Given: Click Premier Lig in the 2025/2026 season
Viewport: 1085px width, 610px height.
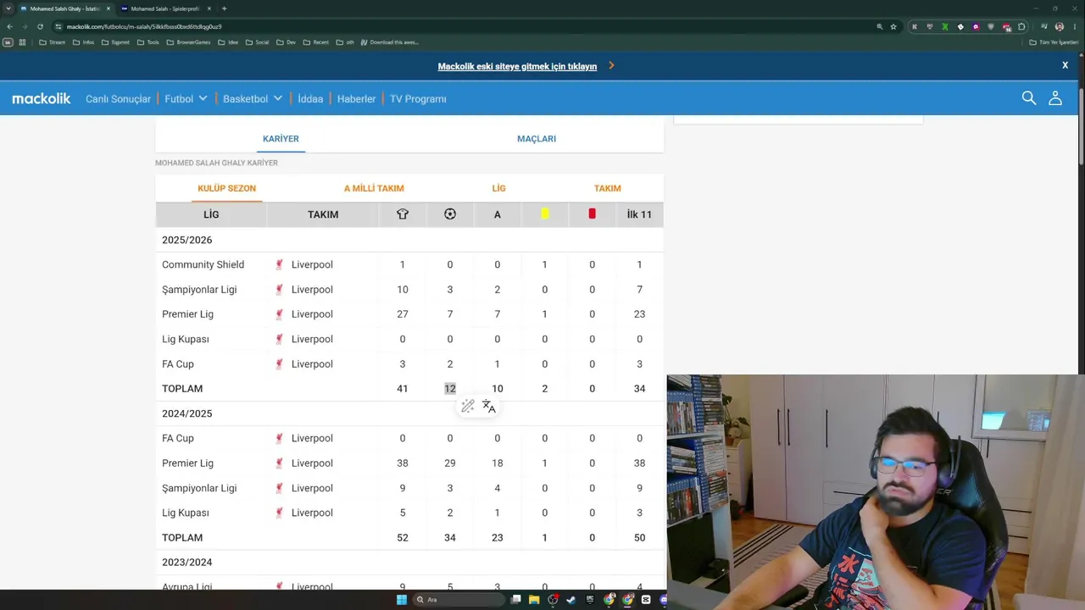Looking at the screenshot, I should coord(187,314).
